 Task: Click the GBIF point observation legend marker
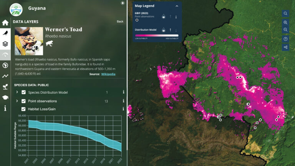137,20
